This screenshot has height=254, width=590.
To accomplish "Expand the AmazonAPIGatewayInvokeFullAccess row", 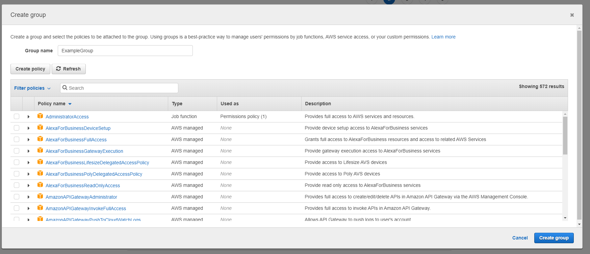I will point(28,208).
